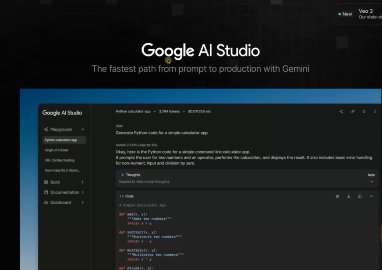The height and width of the screenshot is (270, 382).
Task: Expand the Playground section chevron
Action: (x=83, y=129)
